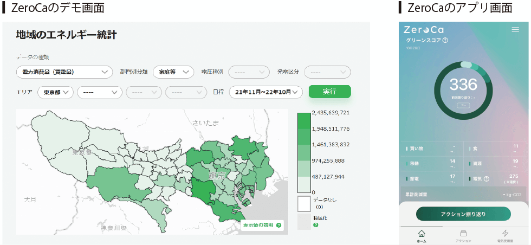The height and width of the screenshot is (245, 531).
Task: Click the 電気 category with 275 score
Action: pyautogui.click(x=494, y=178)
